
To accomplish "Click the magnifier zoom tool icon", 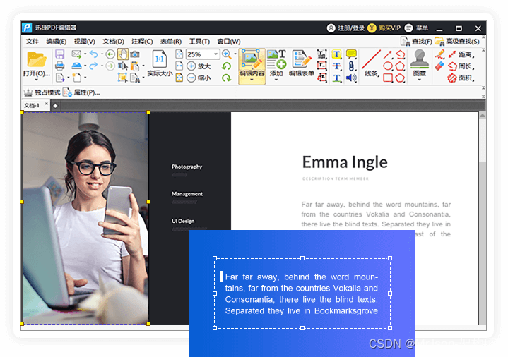I will pyautogui.click(x=227, y=54).
